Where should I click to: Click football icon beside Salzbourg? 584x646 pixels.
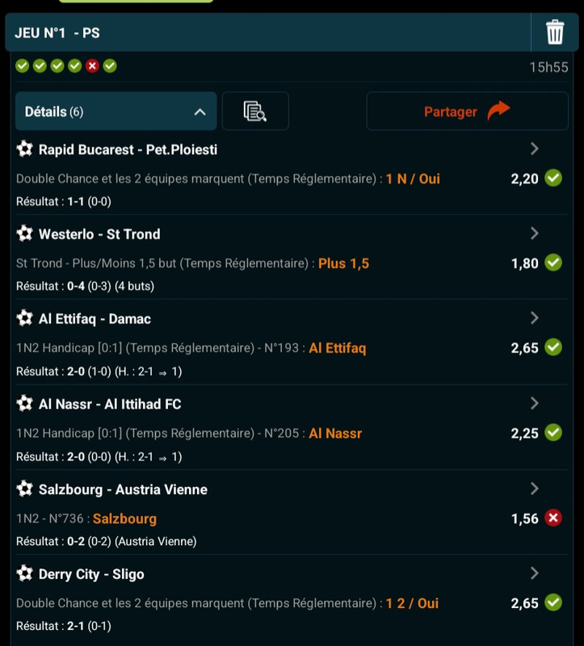click(25, 489)
